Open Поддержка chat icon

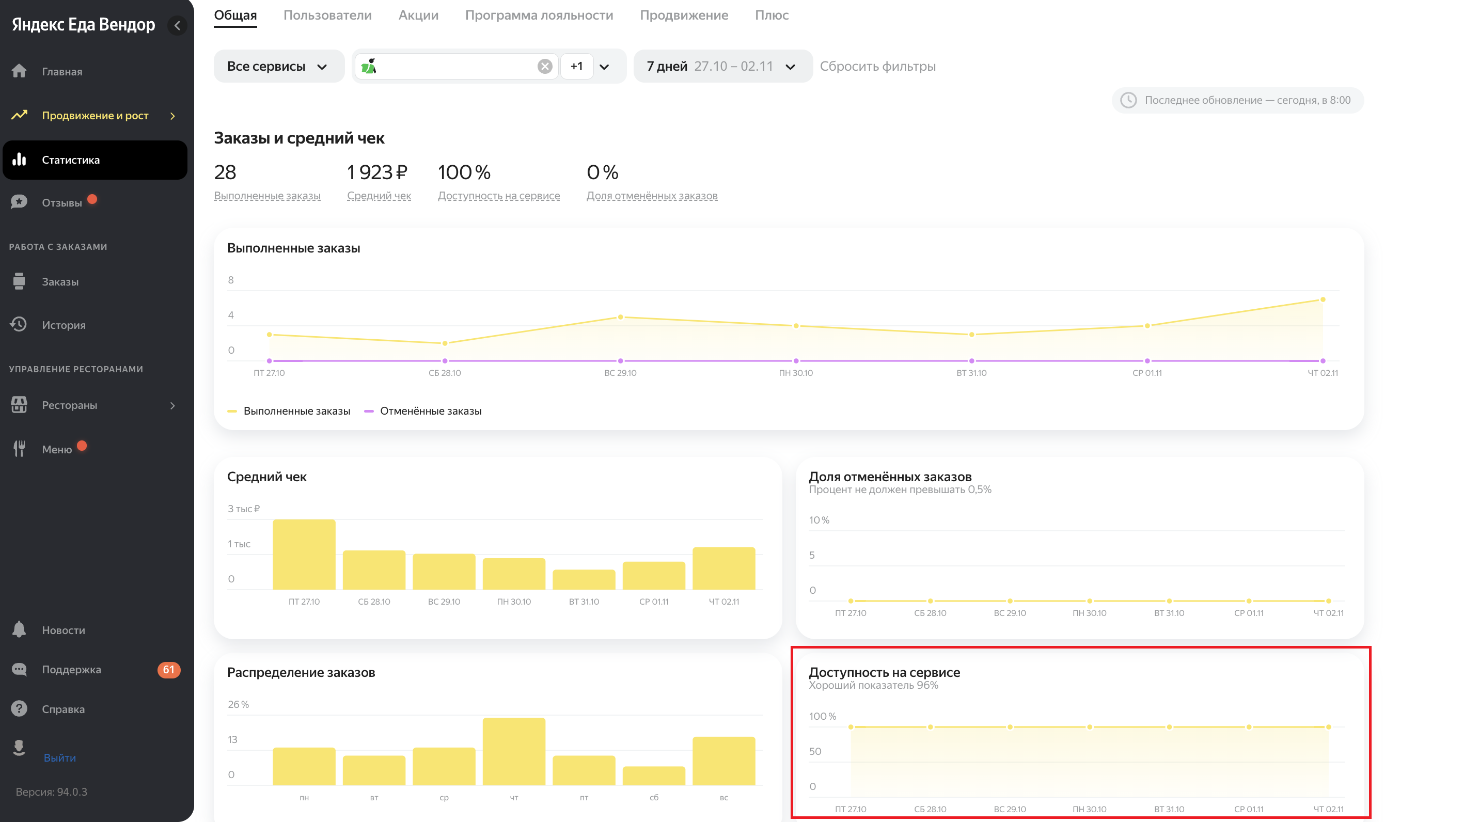(x=19, y=669)
